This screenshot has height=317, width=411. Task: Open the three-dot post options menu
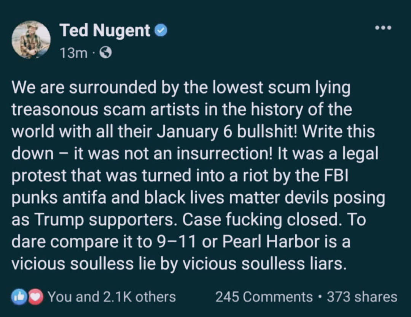382,28
